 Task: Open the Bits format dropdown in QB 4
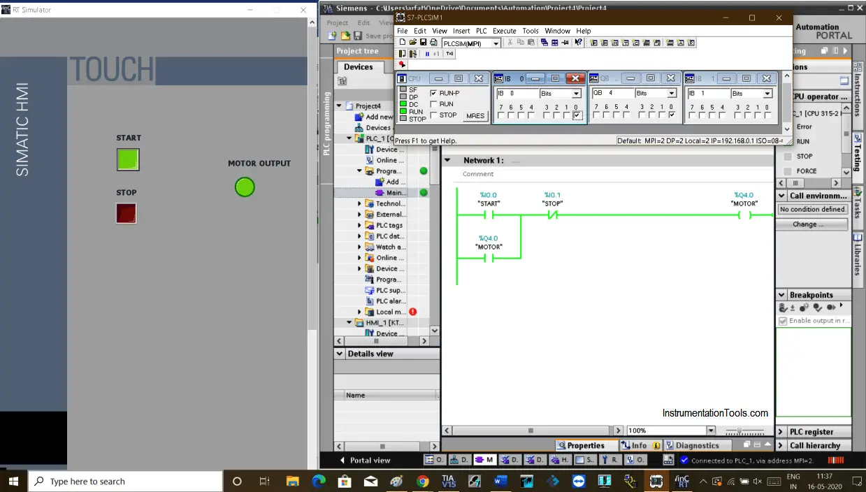tap(672, 94)
